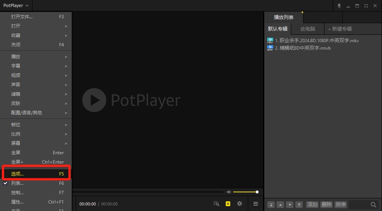Expand the 滤镜 submenu
Image resolution: width=382 pixels, height=211 pixels.
36,94
